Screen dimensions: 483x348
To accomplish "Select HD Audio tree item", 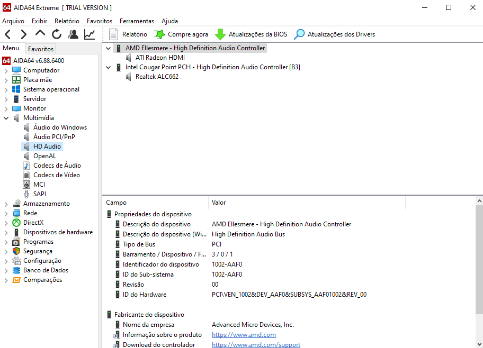I will click(x=47, y=146).
